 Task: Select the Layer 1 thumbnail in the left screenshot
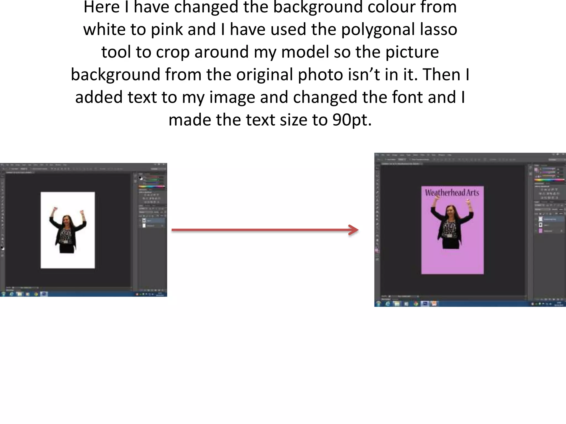tap(144, 221)
